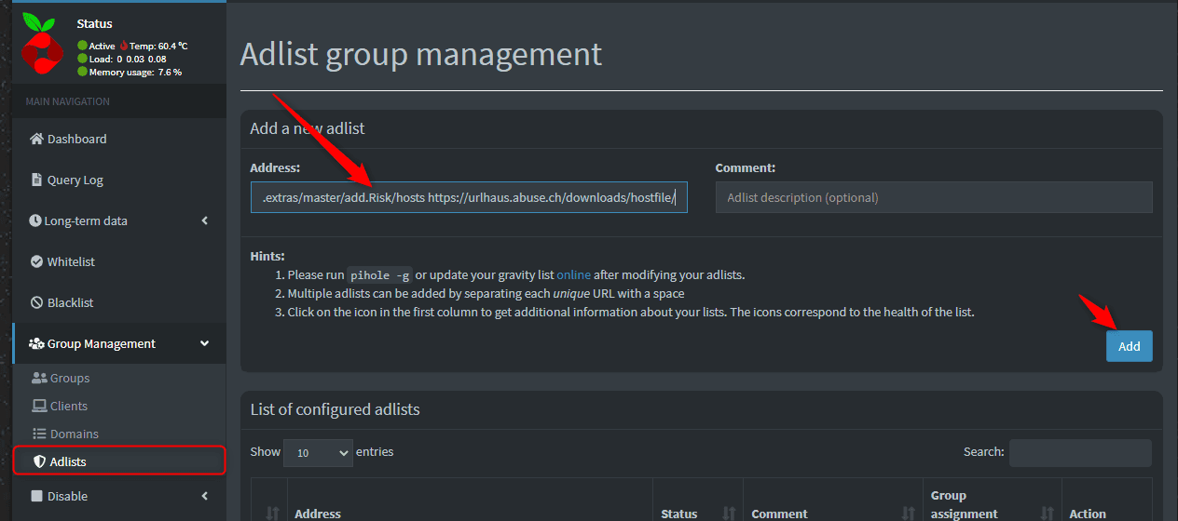This screenshot has height=521, width=1178.
Task: Click the Whitelist check-circle icon
Action: [36, 261]
